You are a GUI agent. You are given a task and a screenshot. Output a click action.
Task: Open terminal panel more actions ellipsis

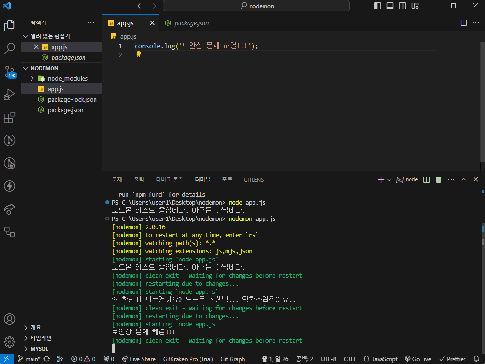coord(451,180)
